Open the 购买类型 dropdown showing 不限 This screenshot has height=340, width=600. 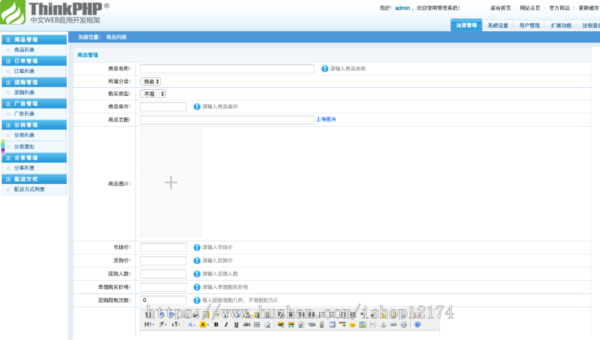[x=153, y=94]
